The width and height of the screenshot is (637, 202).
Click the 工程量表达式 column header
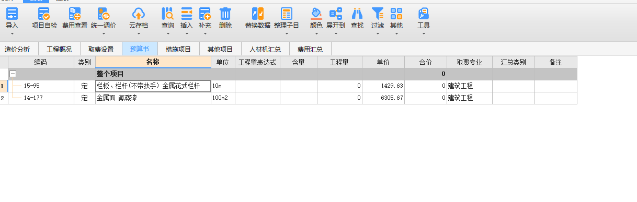[257, 62]
